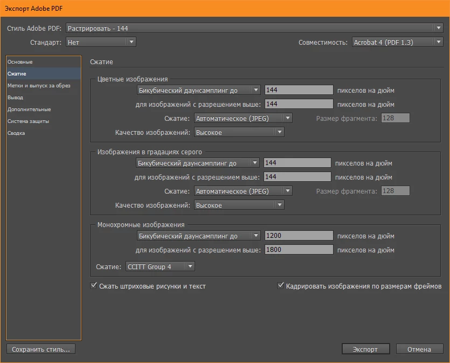The image size is (450, 363).
Task: Open the Дополнительные section
Action: point(43,109)
